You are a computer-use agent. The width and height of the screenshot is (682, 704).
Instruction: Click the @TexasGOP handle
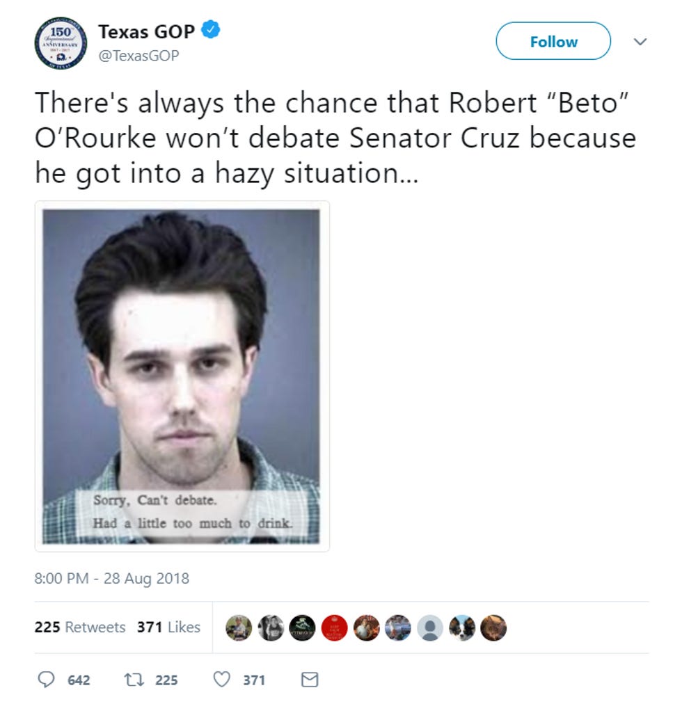point(138,55)
